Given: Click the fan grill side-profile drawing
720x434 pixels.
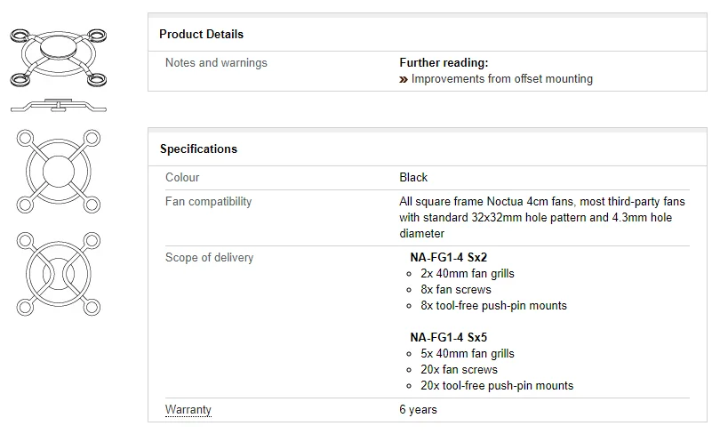Looking at the screenshot, I should 58,106.
